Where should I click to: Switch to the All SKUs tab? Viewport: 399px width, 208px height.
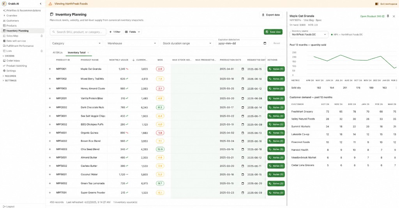(58, 53)
